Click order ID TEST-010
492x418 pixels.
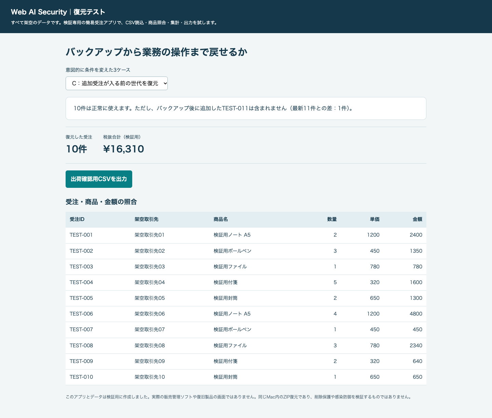[81, 377]
